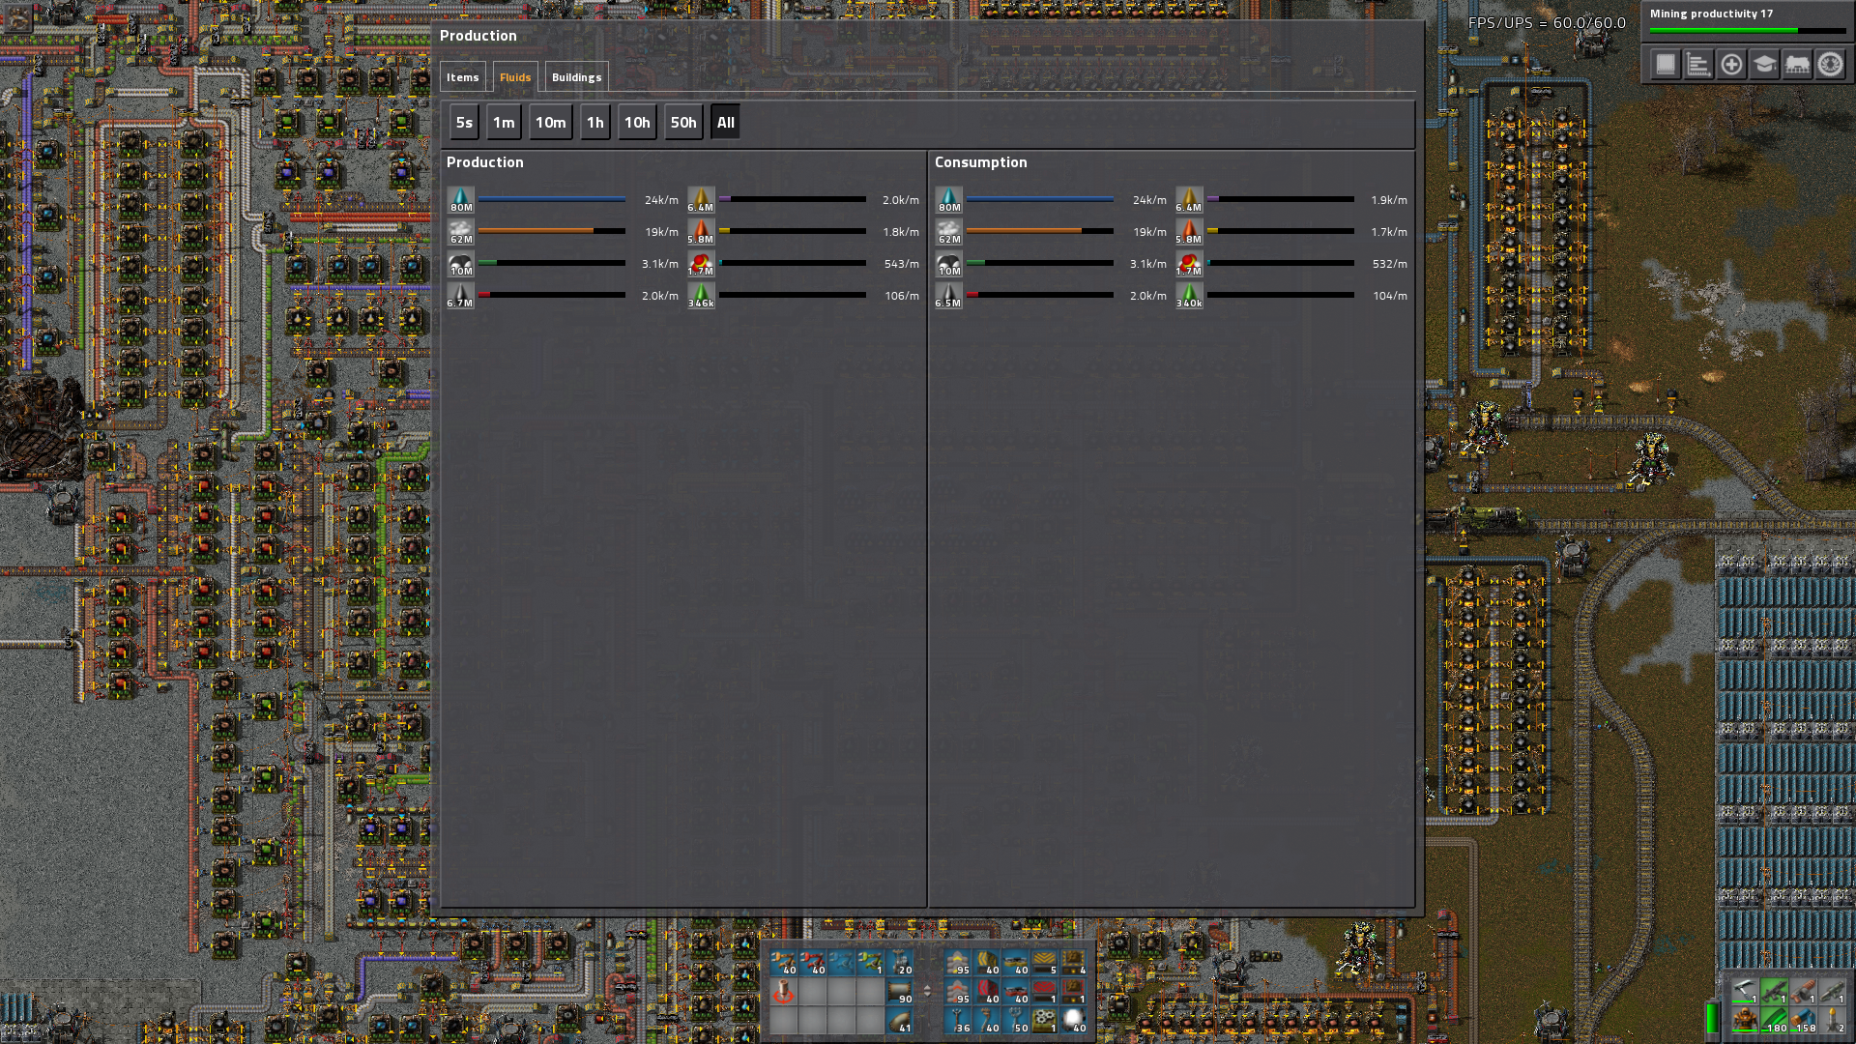Click the orange steam production bar
The height and width of the screenshot is (1044, 1856).
pos(552,231)
